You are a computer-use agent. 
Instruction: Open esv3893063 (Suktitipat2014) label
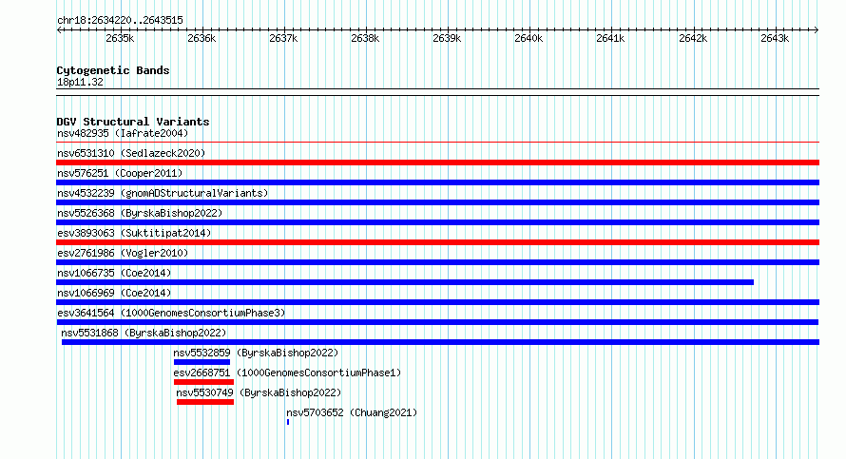point(134,233)
